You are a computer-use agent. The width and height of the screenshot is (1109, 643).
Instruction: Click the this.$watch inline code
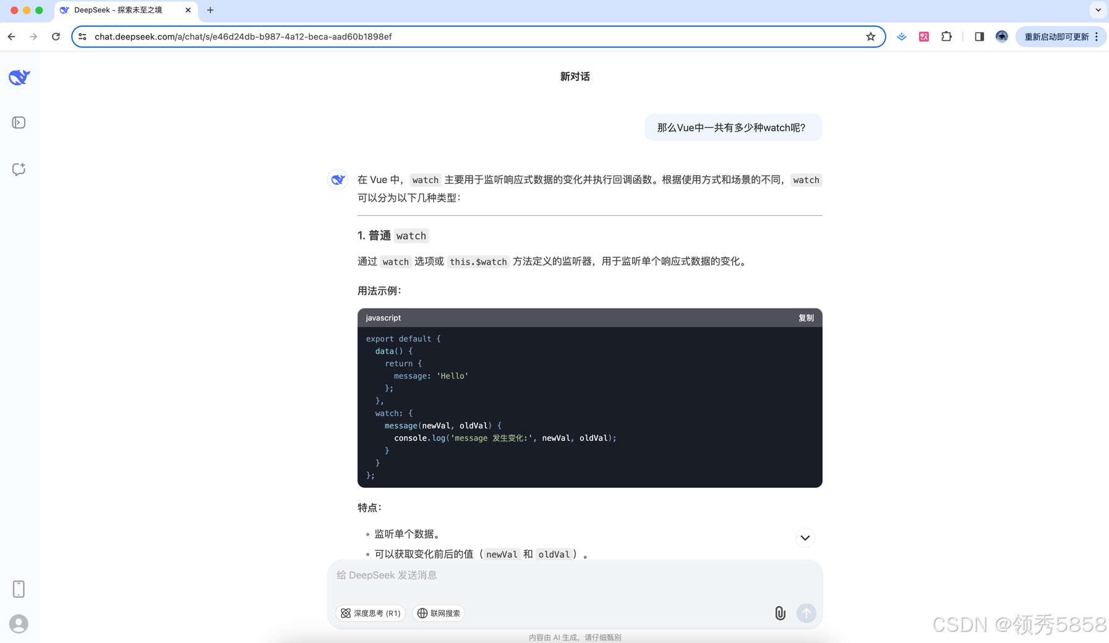click(x=478, y=262)
